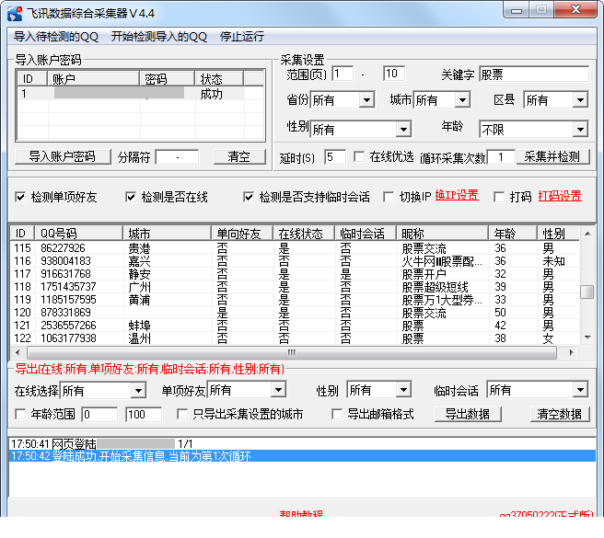The image size is (604, 538).
Task: Enable 只导出采集设置的城市 checkbox
Action: pyautogui.click(x=181, y=414)
